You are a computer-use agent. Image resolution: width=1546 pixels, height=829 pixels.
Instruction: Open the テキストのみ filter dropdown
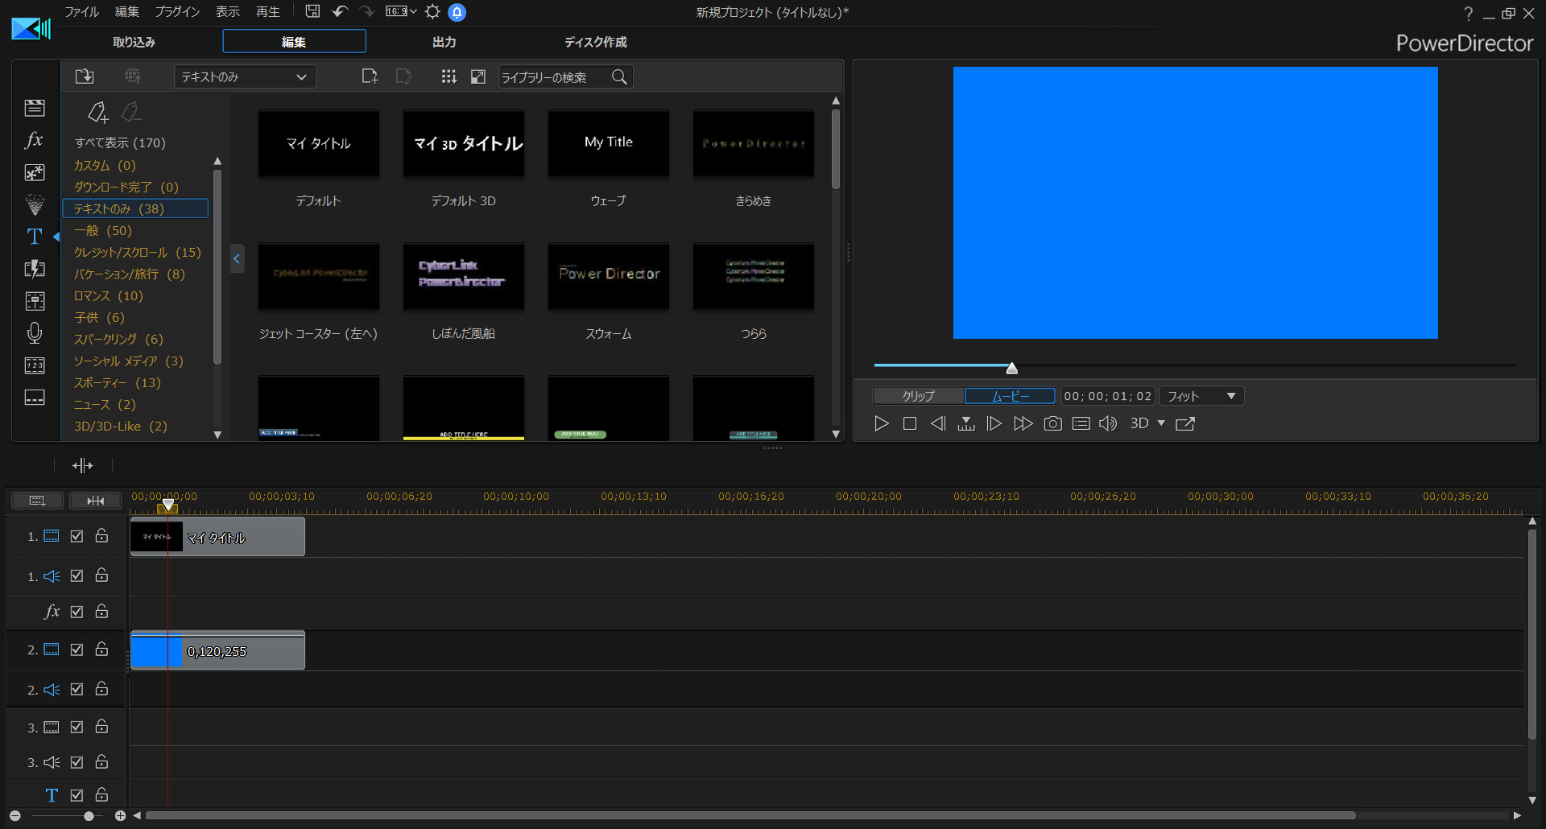[x=245, y=77]
